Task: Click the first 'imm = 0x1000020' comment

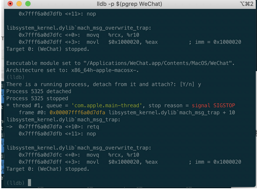Action: 218,42
